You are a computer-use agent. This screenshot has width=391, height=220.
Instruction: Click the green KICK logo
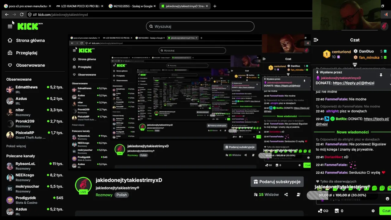coord(30,26)
